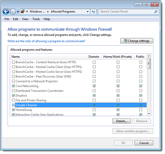Click the vertical scrollbar thumb in list
This screenshot has width=165, height=154.
click(149, 64)
